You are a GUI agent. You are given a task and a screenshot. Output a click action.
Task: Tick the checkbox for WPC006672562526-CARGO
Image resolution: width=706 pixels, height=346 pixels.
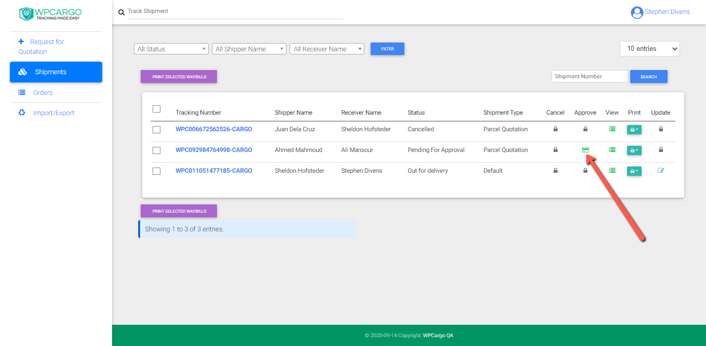point(156,130)
